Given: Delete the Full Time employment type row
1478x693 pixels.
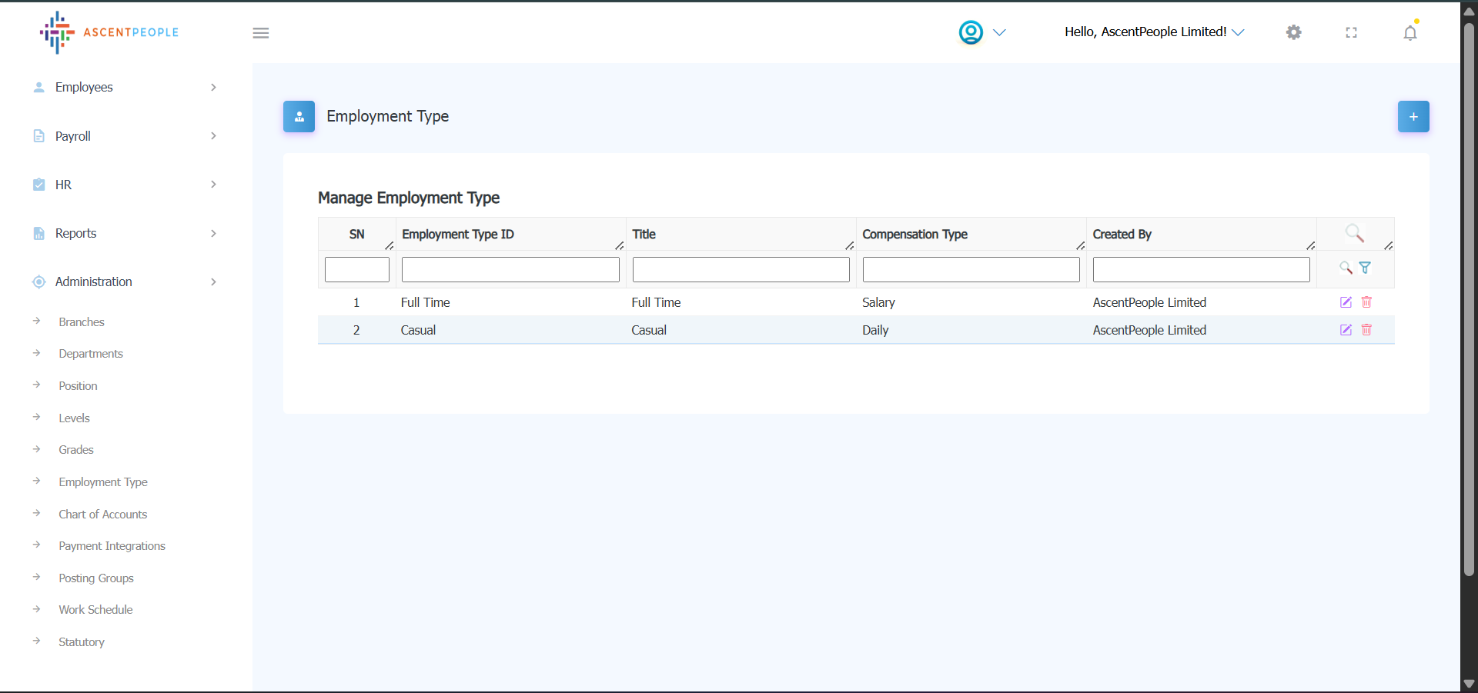Looking at the screenshot, I should pos(1366,302).
